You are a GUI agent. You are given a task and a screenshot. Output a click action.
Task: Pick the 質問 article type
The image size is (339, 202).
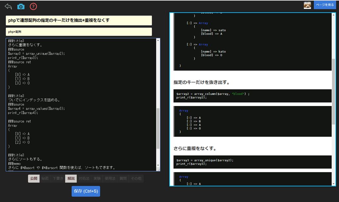(123, 178)
